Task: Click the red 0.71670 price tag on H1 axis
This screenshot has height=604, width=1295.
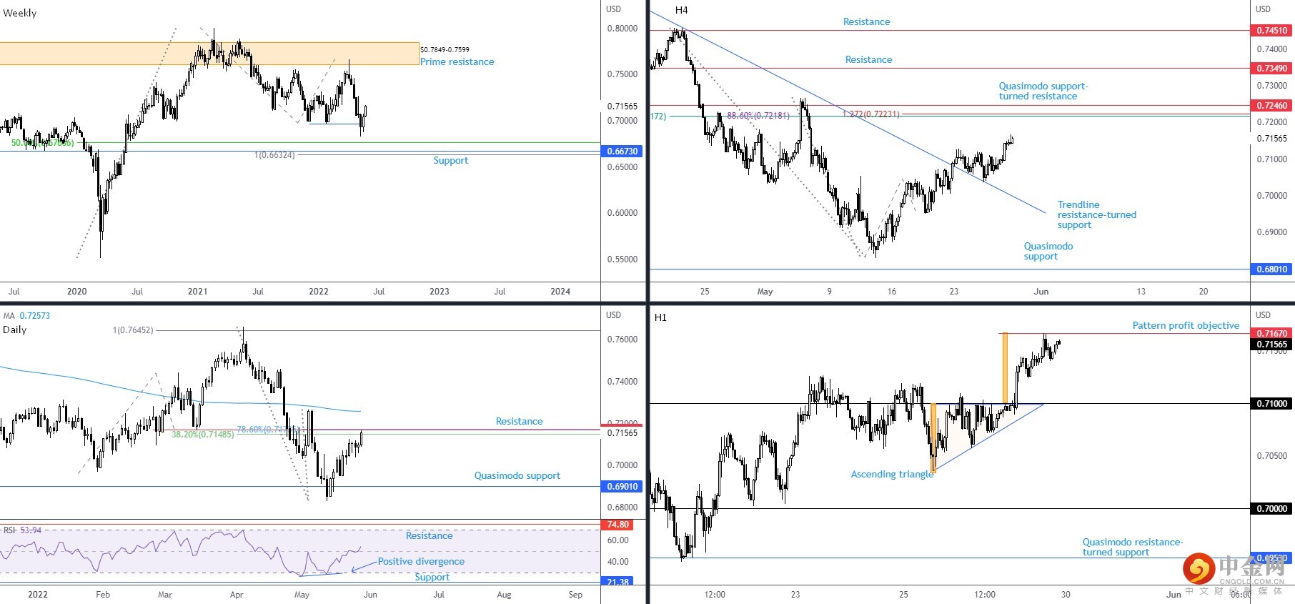Action: 1272,334
